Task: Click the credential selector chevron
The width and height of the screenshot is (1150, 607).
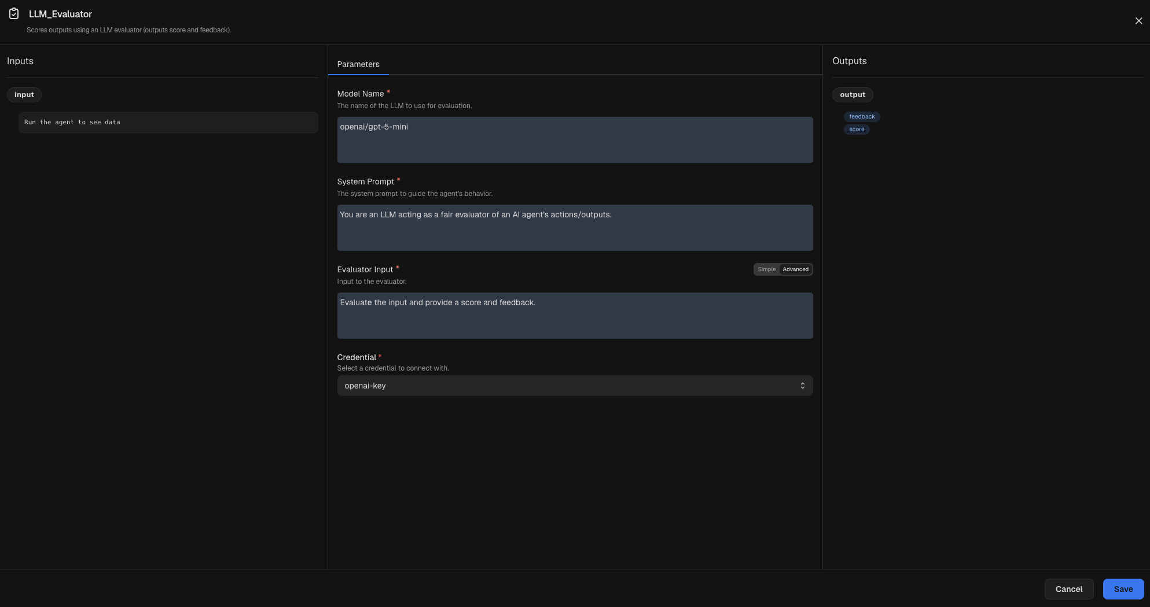Action: [x=803, y=385]
